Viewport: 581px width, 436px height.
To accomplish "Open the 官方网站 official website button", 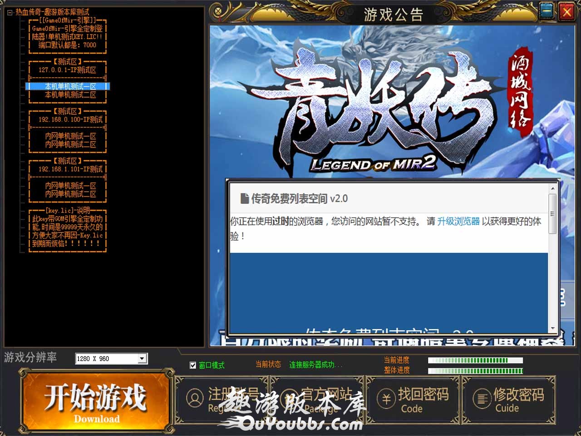I will click(x=318, y=400).
